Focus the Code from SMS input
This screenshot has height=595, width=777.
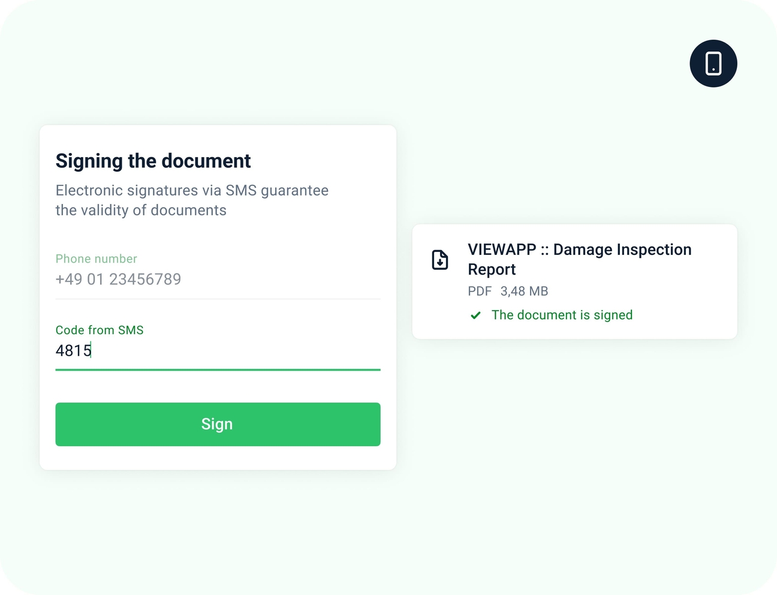tap(218, 350)
